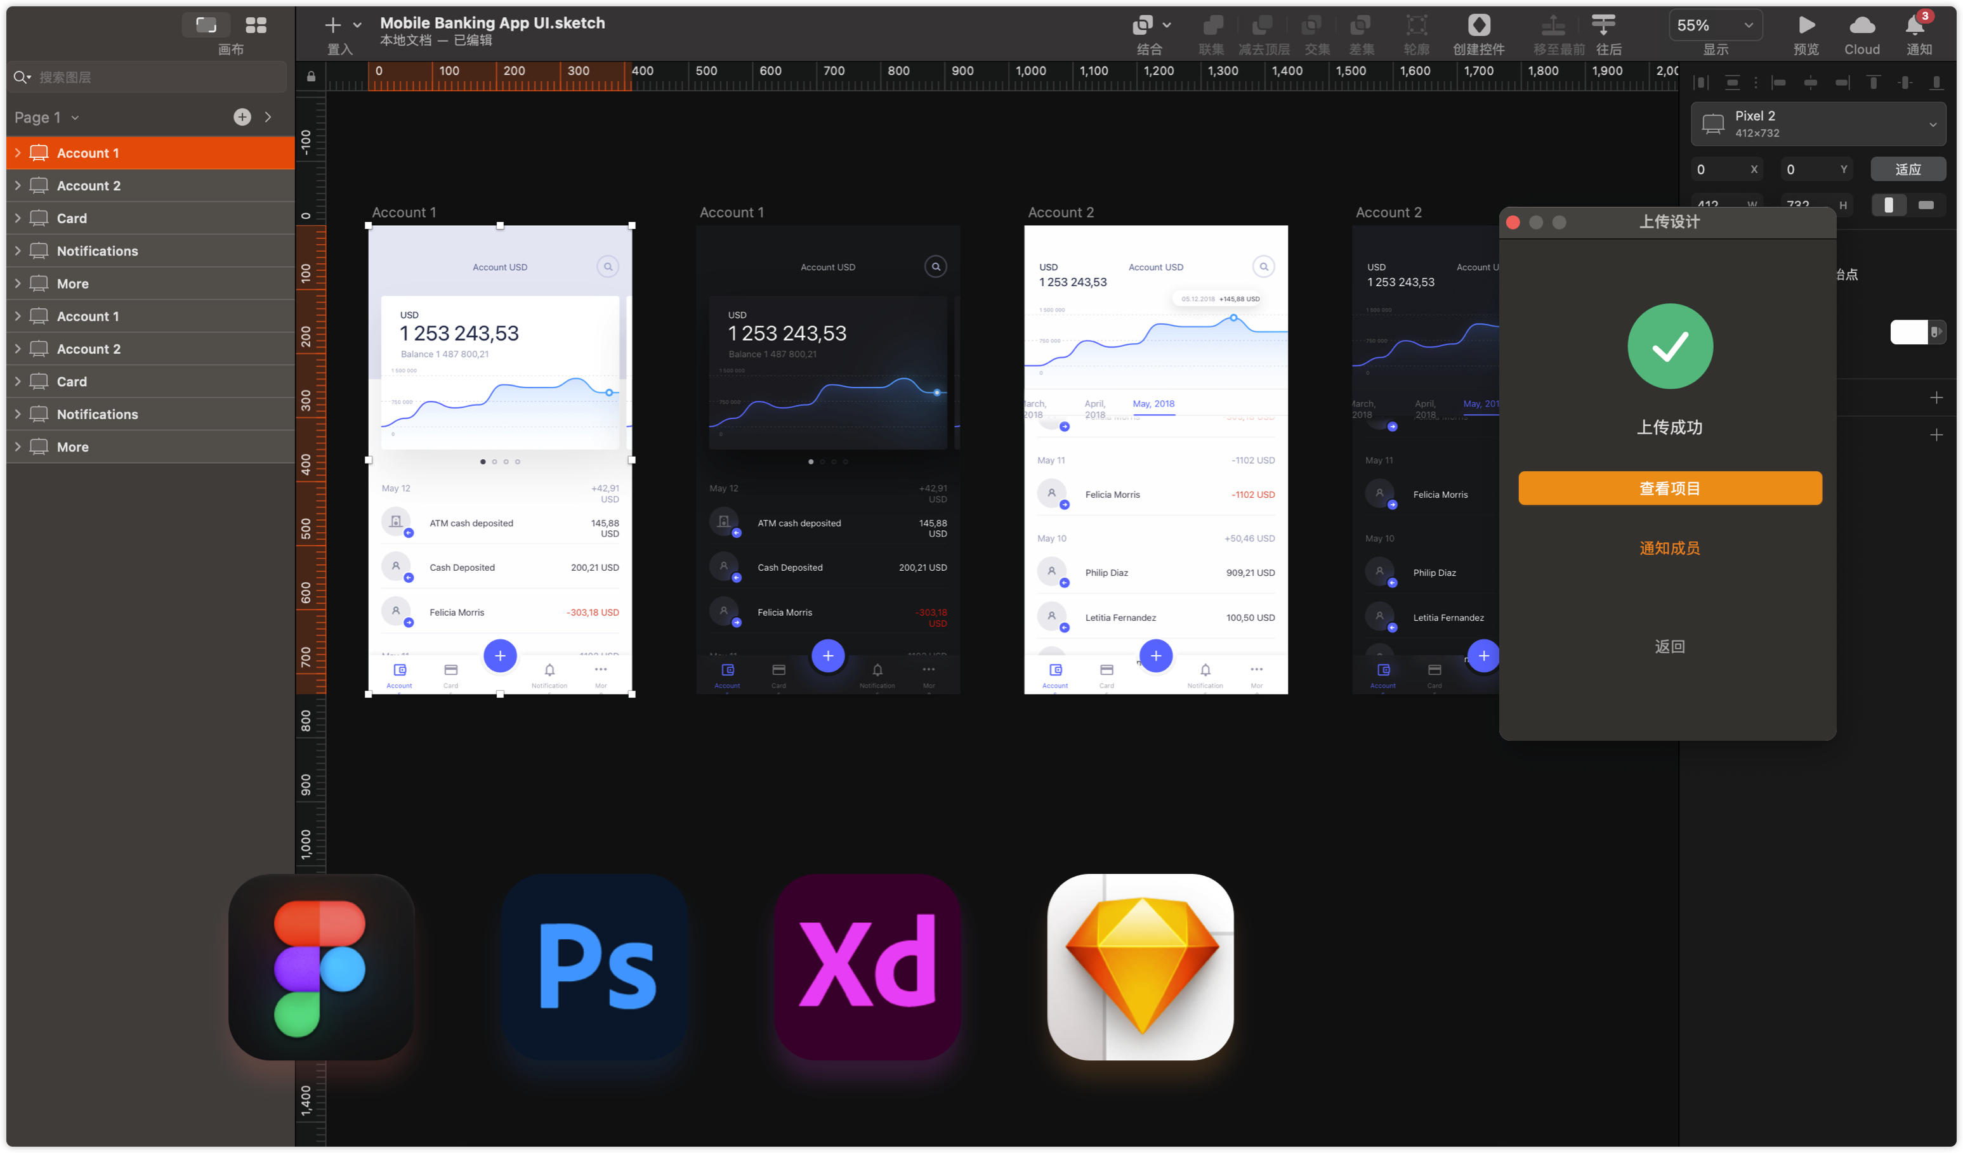Click 'Philip Diaz' row in the light Account 2 artboard
1963x1153 pixels.
(x=1155, y=572)
